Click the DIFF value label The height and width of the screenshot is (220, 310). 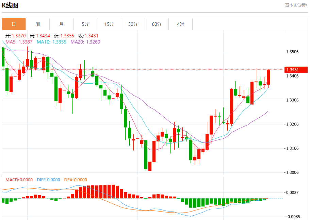49,180
